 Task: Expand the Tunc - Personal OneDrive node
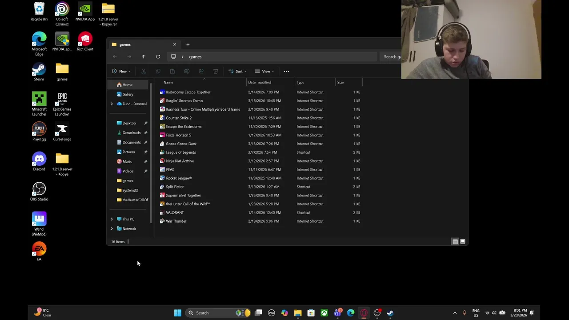click(x=112, y=104)
